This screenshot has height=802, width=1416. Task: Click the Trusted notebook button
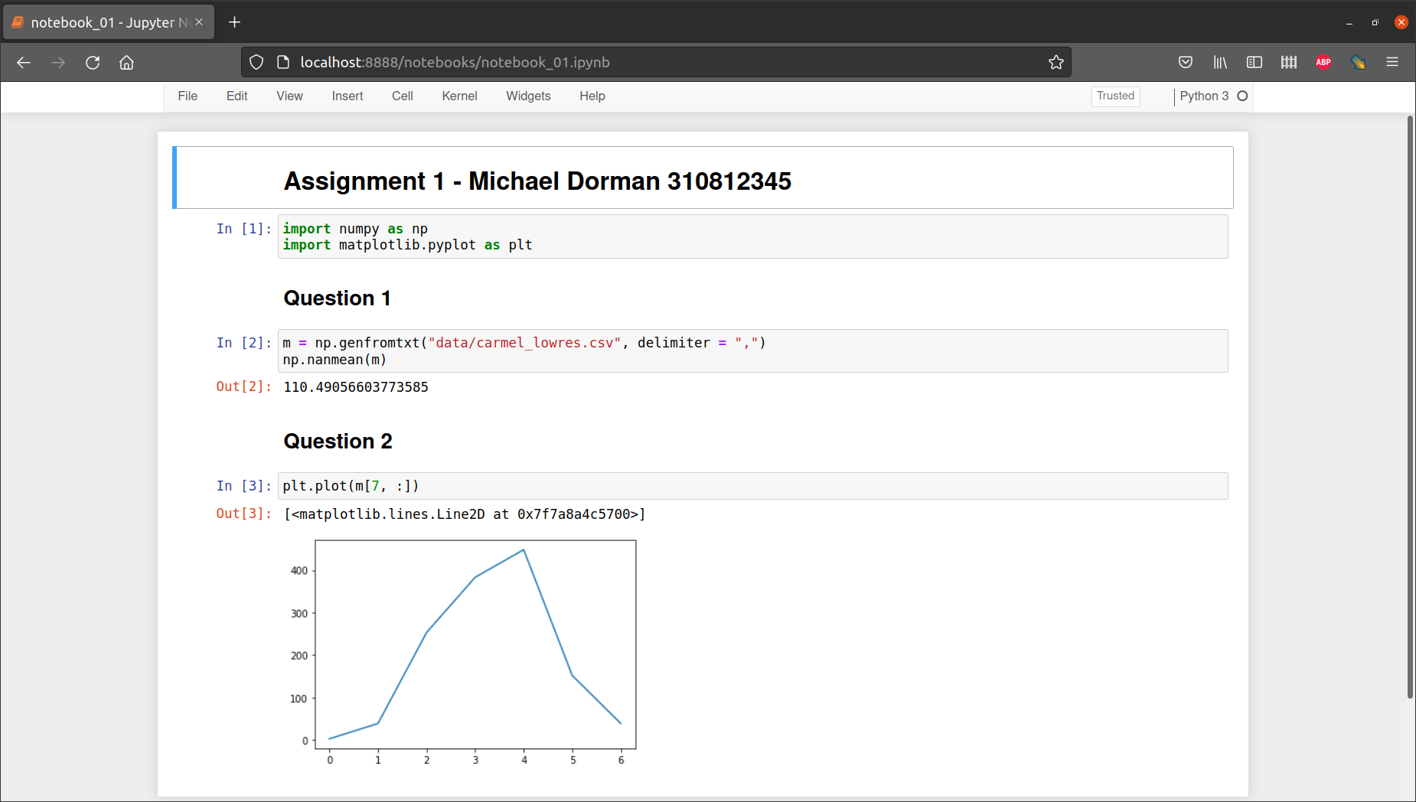[x=1114, y=96]
